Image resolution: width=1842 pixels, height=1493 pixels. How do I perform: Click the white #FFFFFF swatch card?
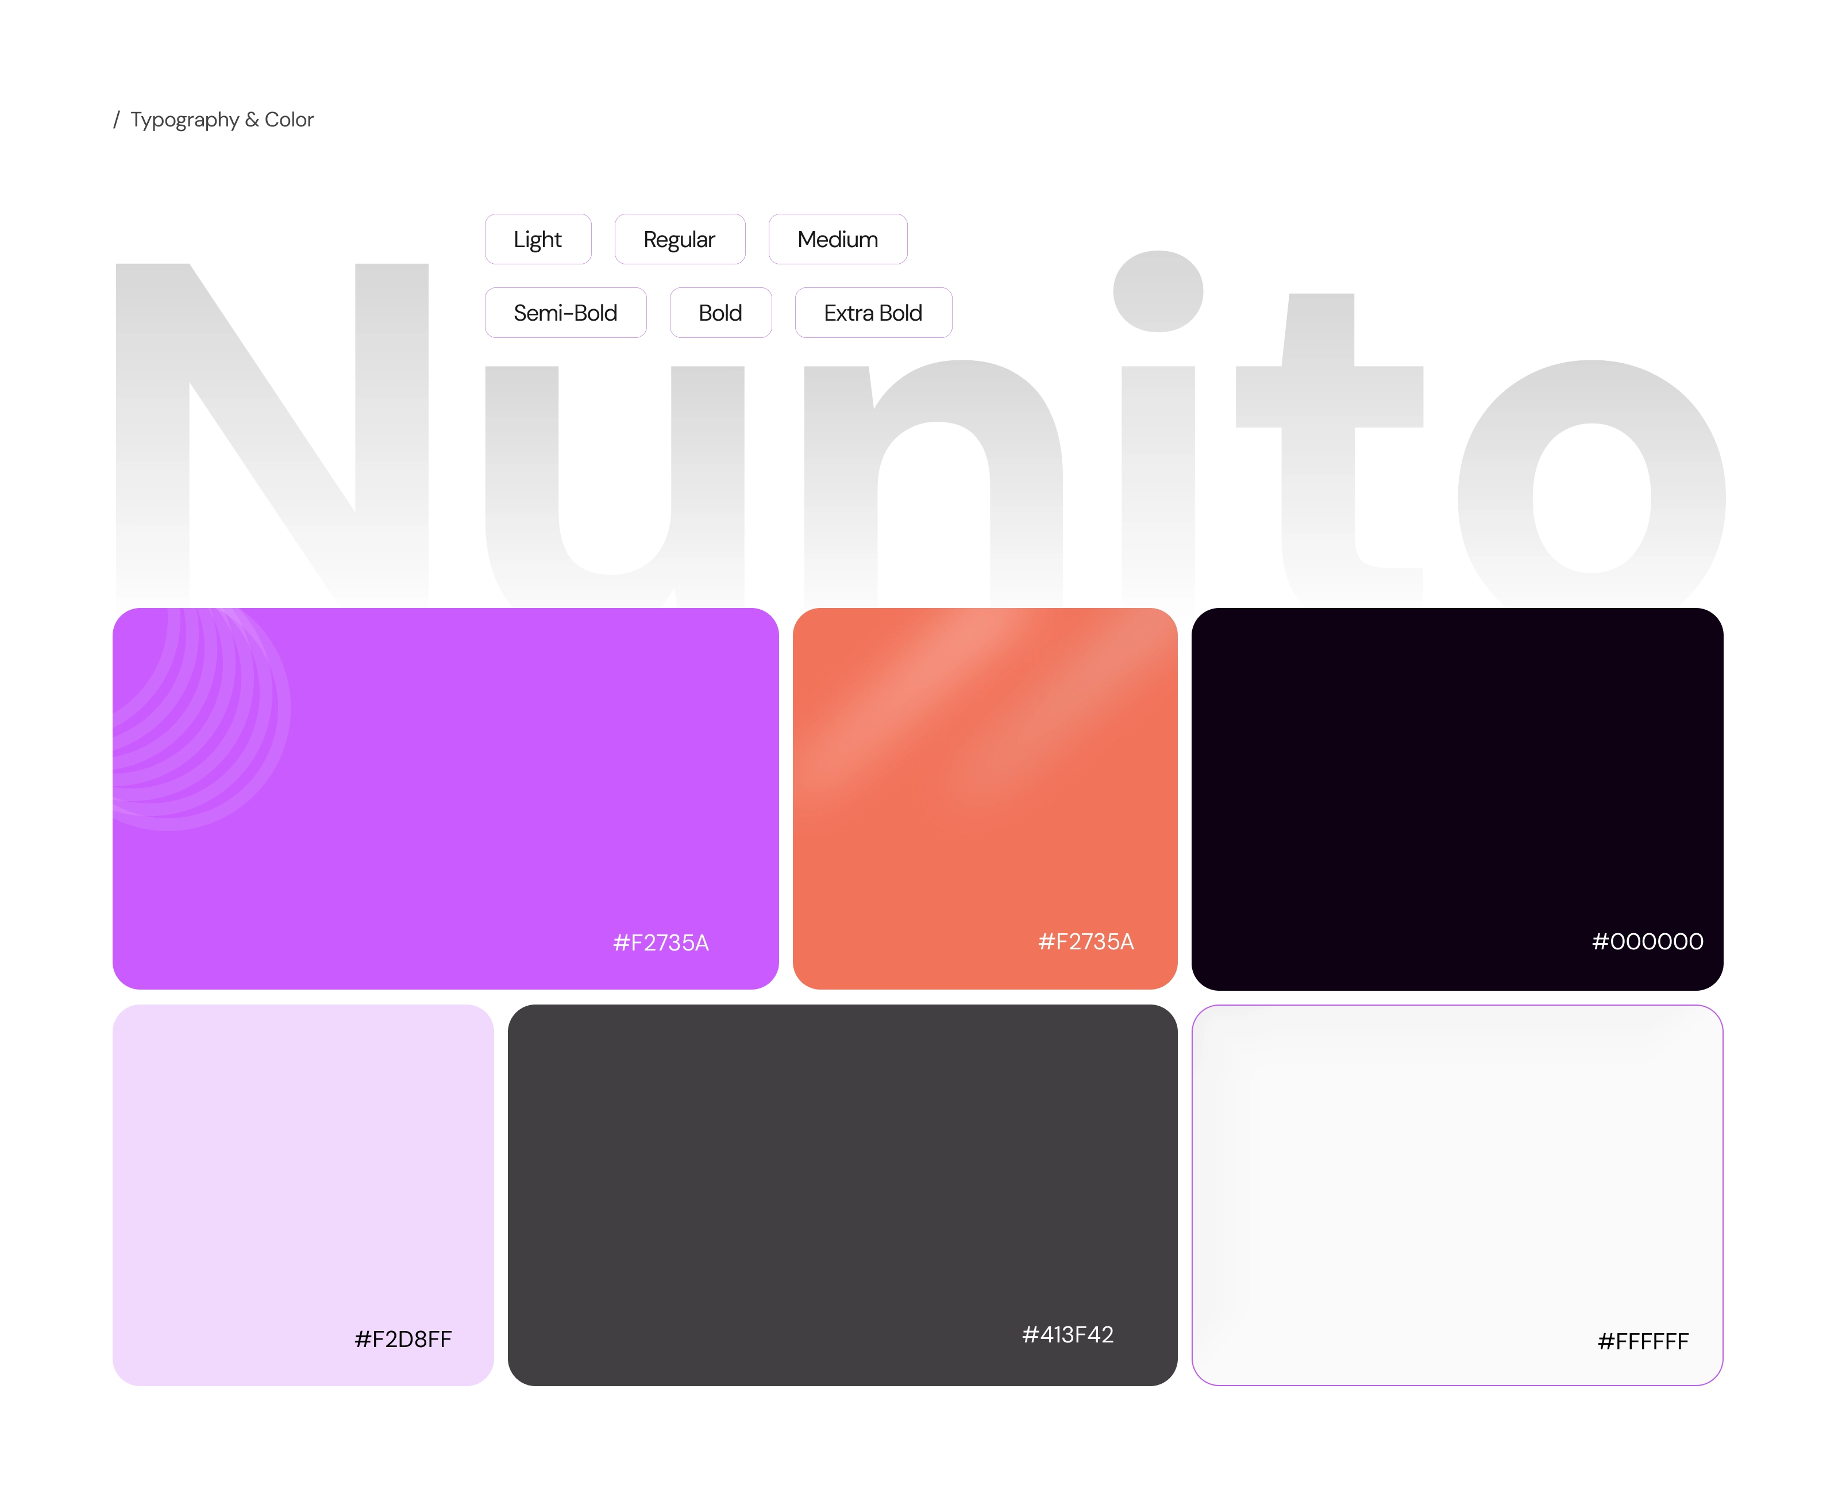point(1456,1195)
